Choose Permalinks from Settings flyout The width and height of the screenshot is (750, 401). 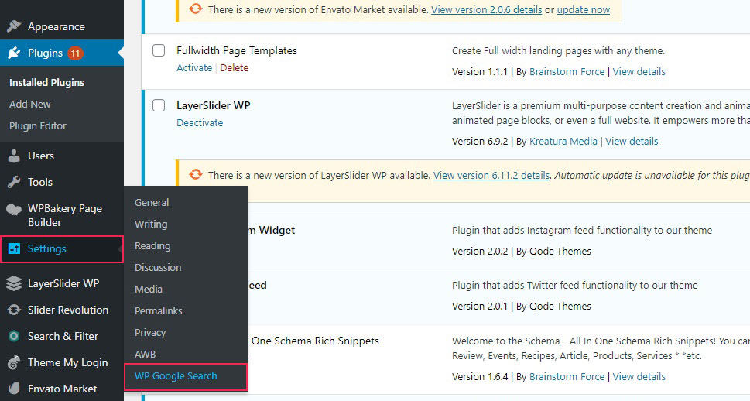click(x=159, y=310)
